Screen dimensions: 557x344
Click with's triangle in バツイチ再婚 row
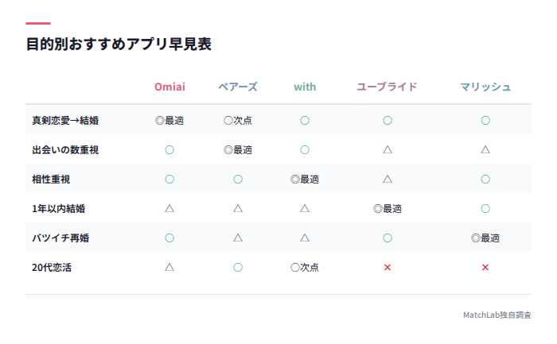pos(305,238)
